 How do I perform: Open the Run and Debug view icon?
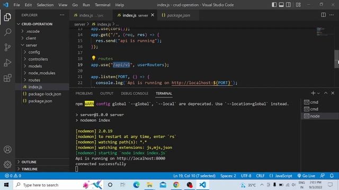tap(7, 63)
